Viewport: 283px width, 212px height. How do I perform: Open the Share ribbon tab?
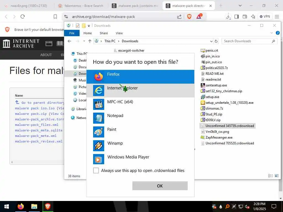click(x=104, y=33)
